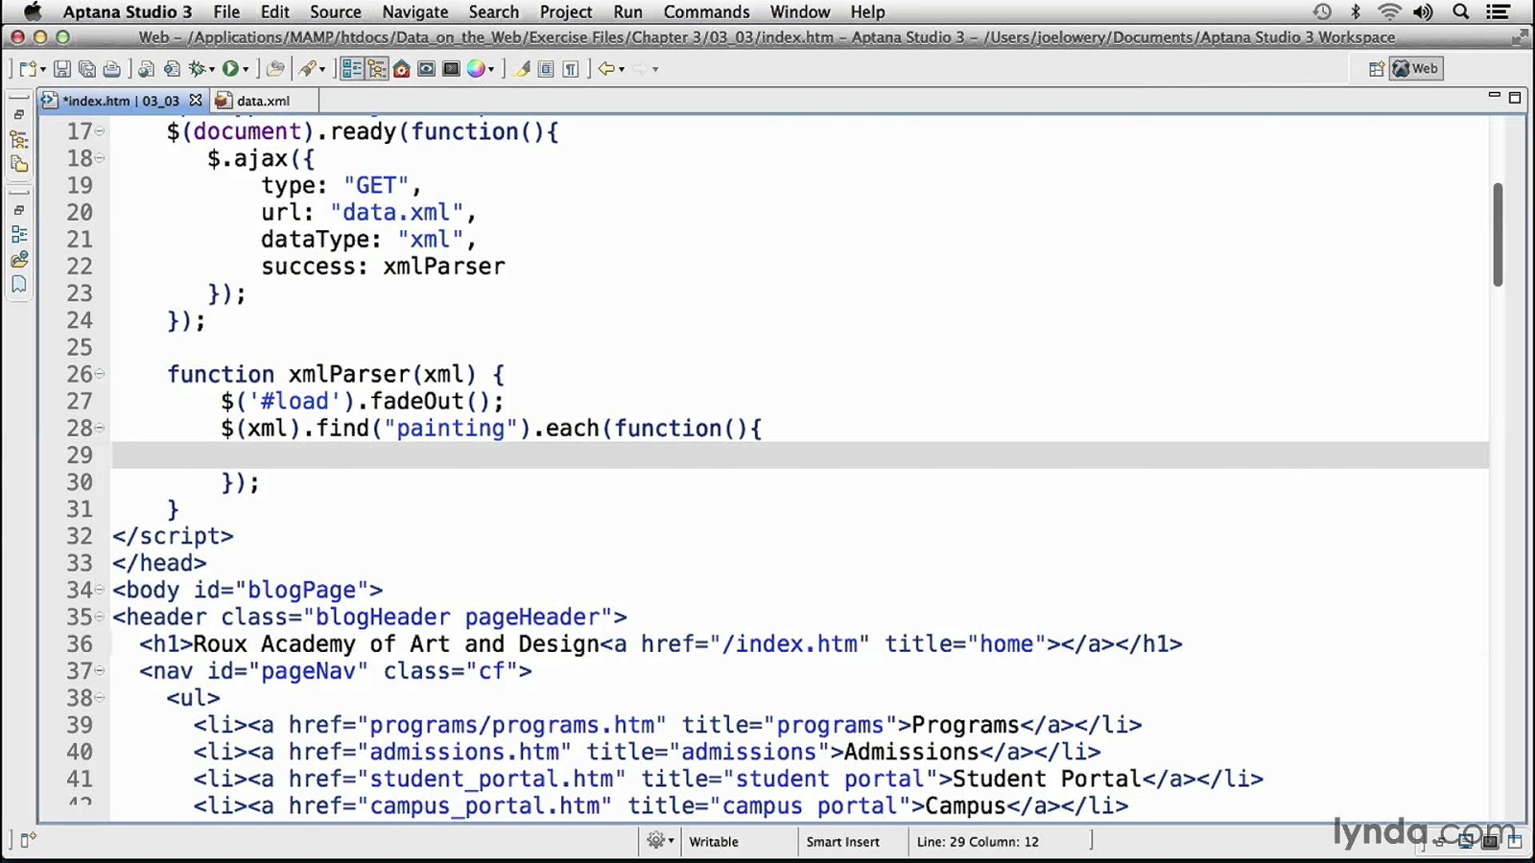The width and height of the screenshot is (1535, 863).
Task: Open dropdown arrow beside the Run icon
Action: pos(246,70)
